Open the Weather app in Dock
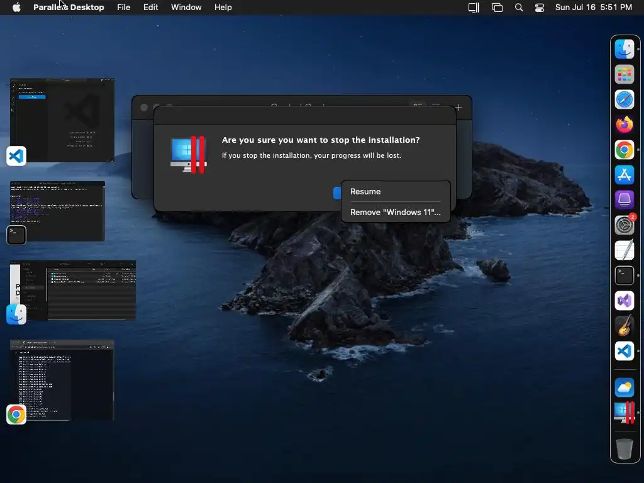 625,387
